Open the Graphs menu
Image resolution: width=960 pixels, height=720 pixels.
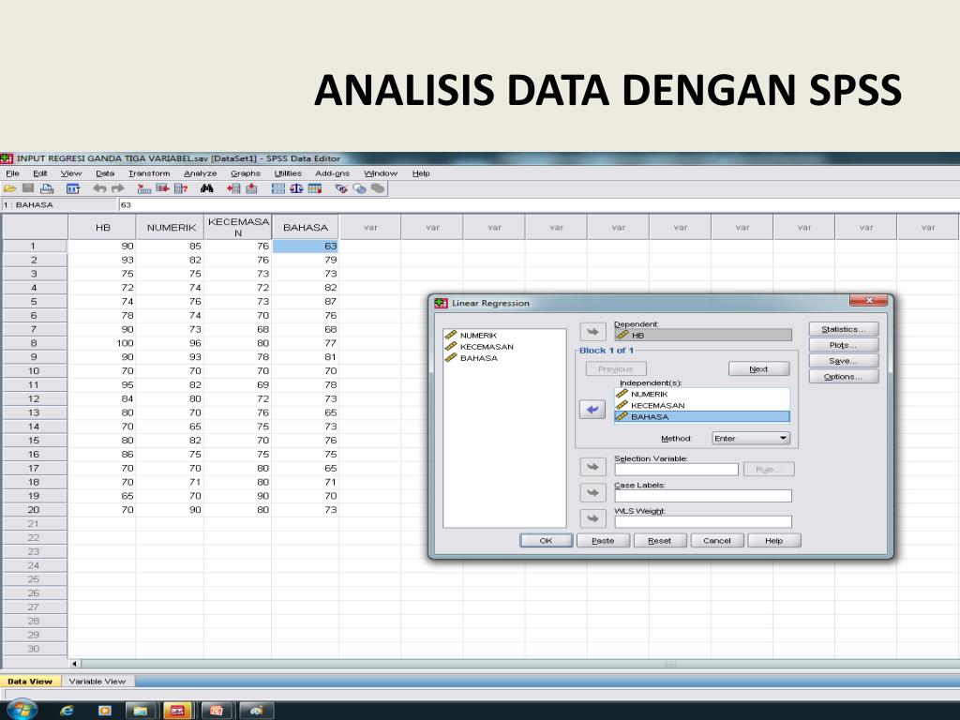pos(246,173)
